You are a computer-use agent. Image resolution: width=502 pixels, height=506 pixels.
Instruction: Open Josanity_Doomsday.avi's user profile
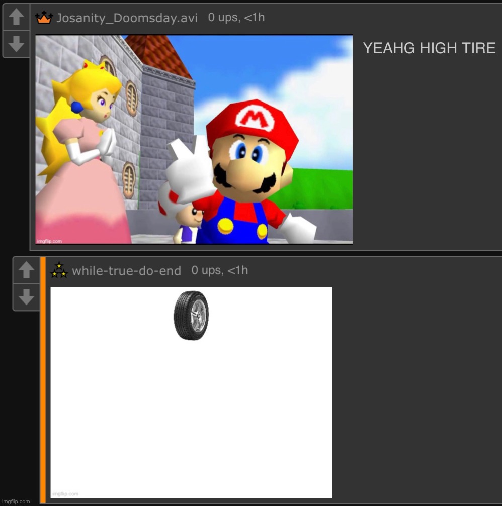tap(127, 18)
